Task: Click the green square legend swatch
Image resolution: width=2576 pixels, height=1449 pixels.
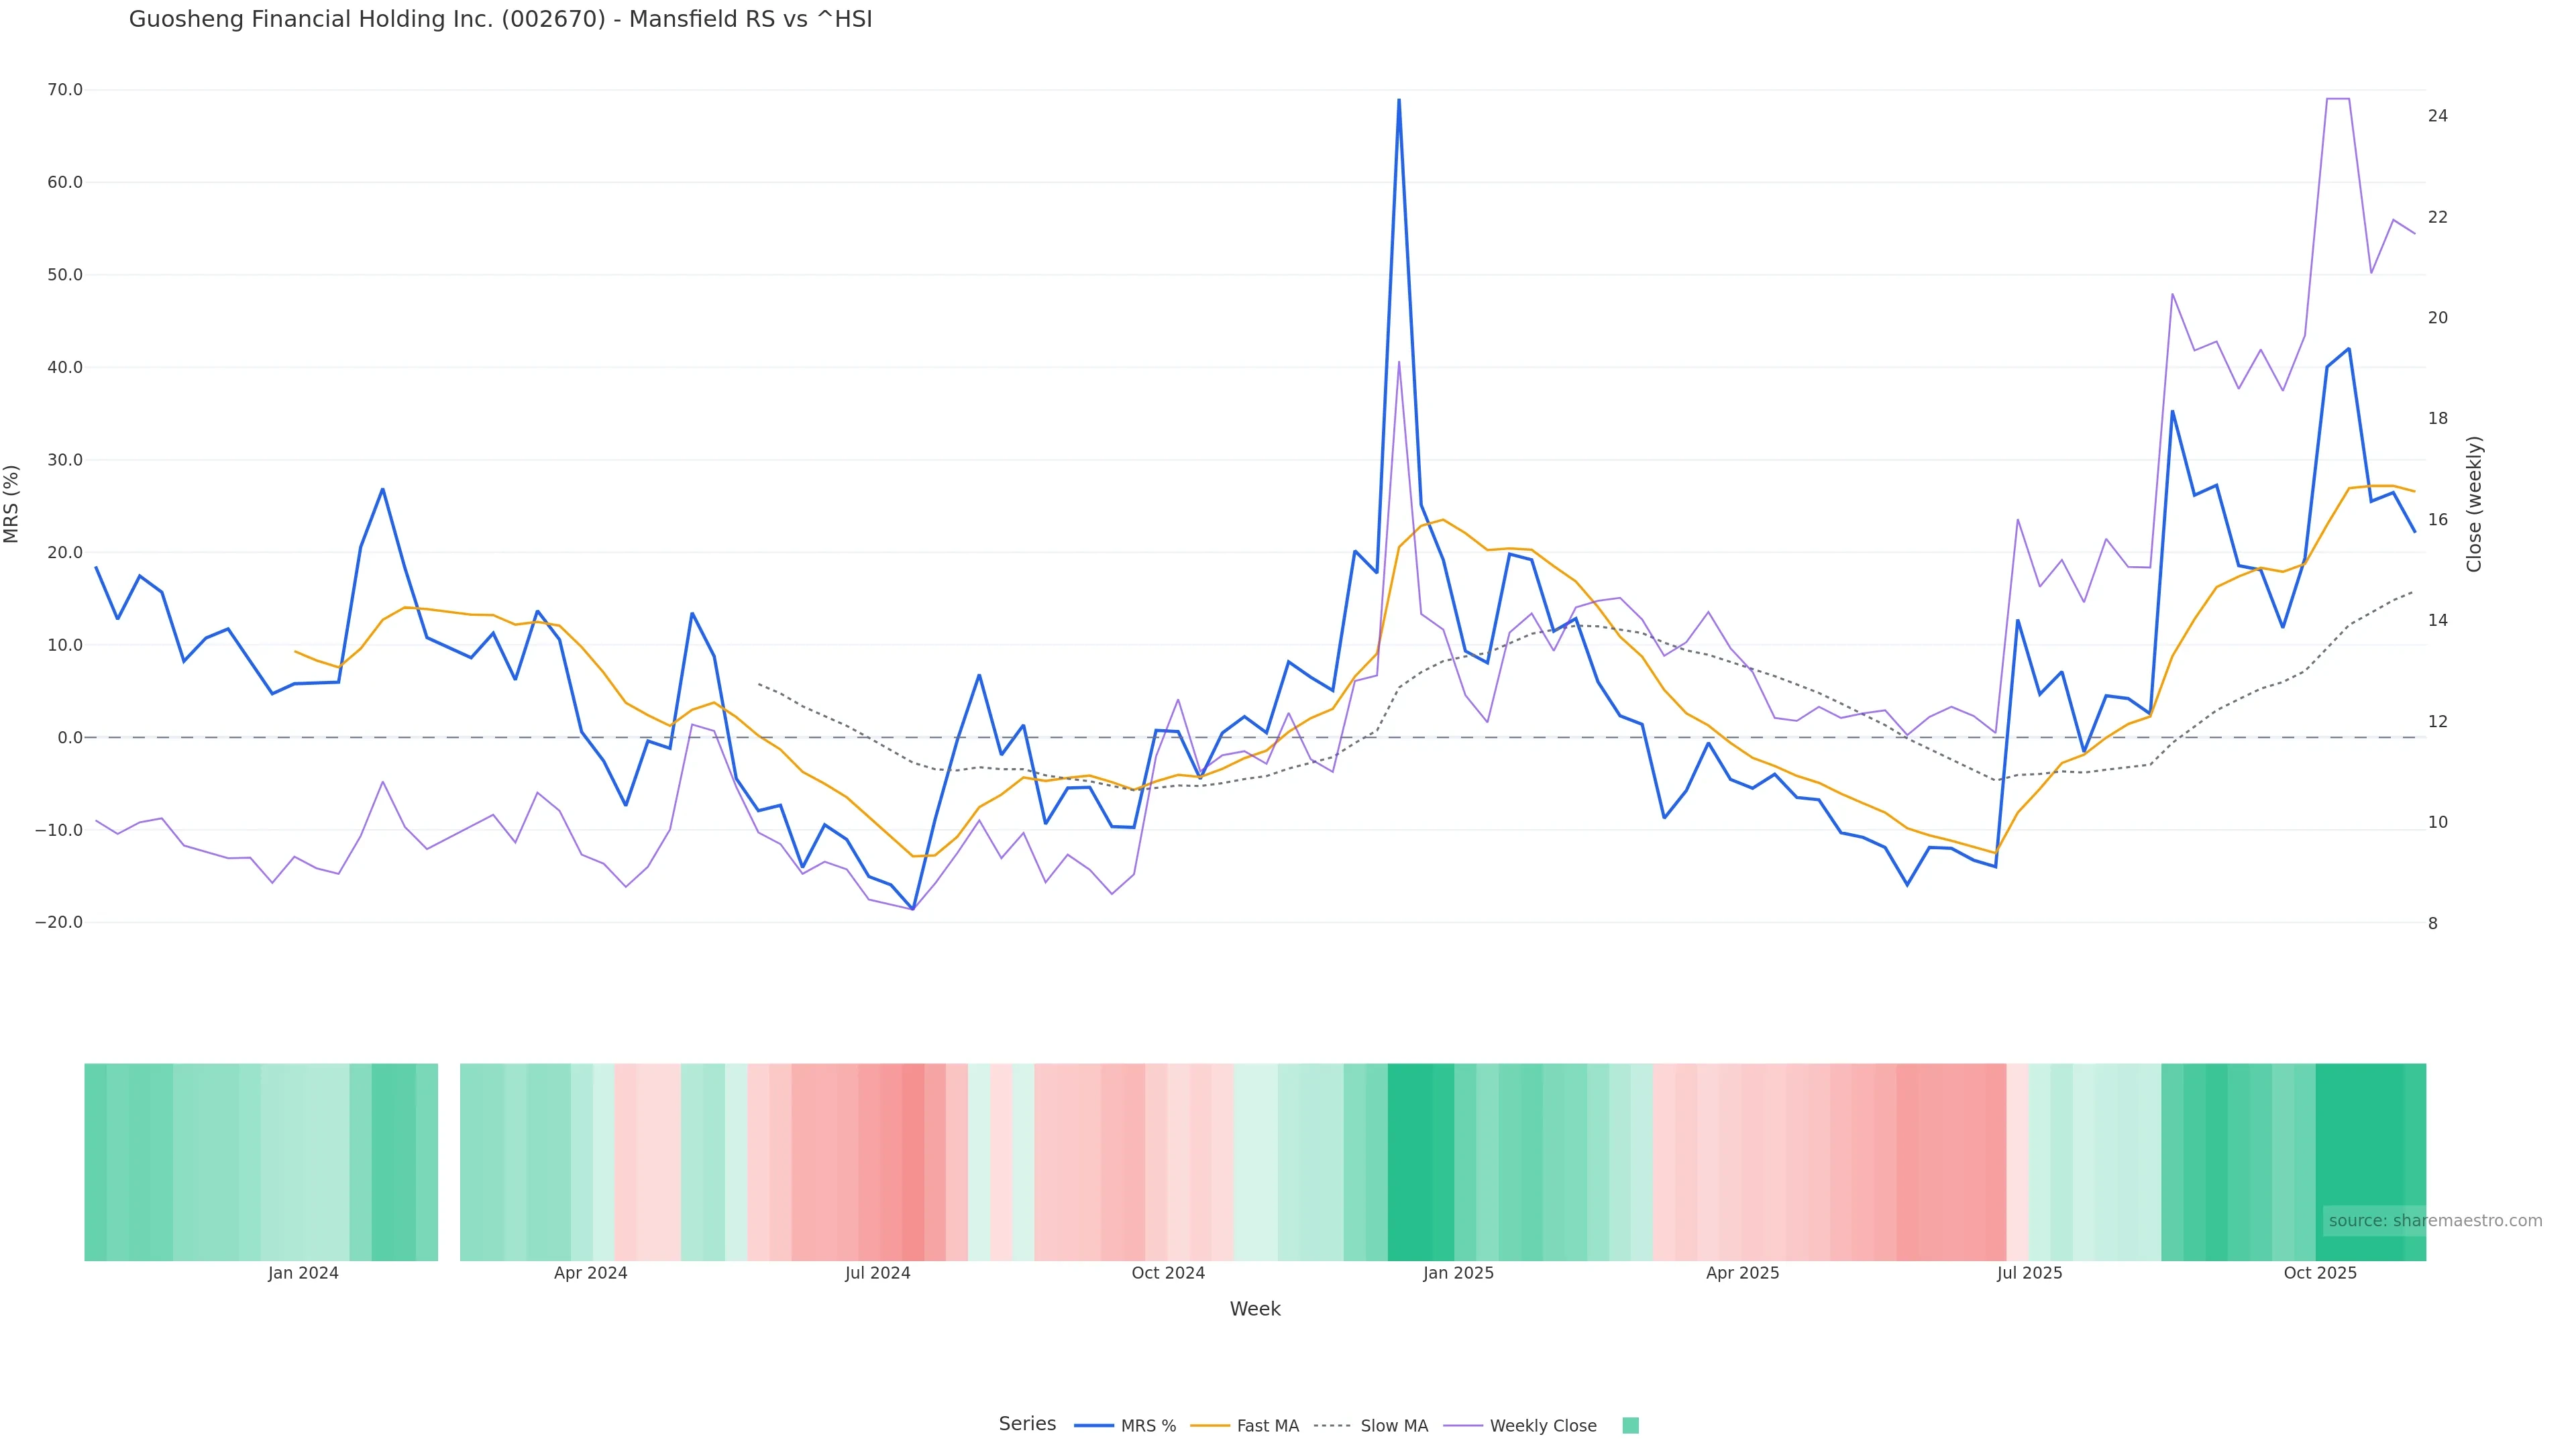Action: click(x=1630, y=1426)
